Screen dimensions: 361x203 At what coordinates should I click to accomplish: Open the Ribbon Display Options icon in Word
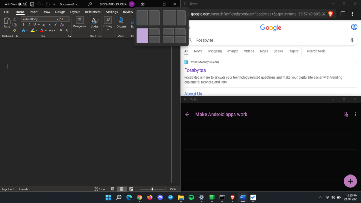(142, 4)
